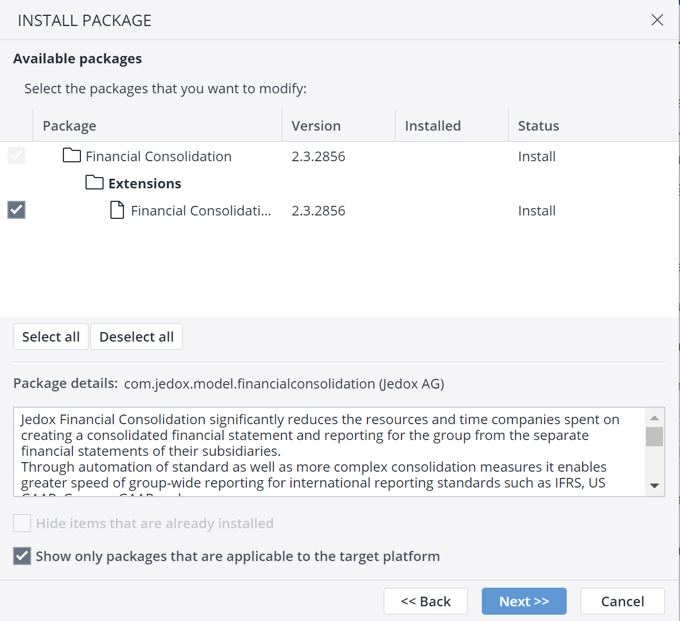Click the Status column header
The width and height of the screenshot is (680, 621).
pyautogui.click(x=538, y=125)
